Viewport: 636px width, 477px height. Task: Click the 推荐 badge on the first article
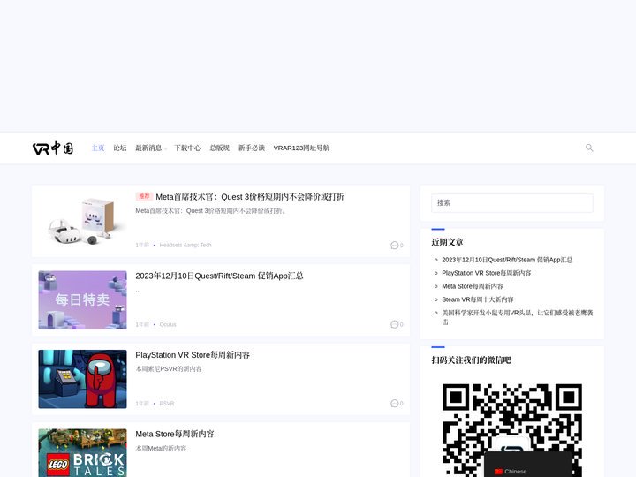tap(144, 196)
